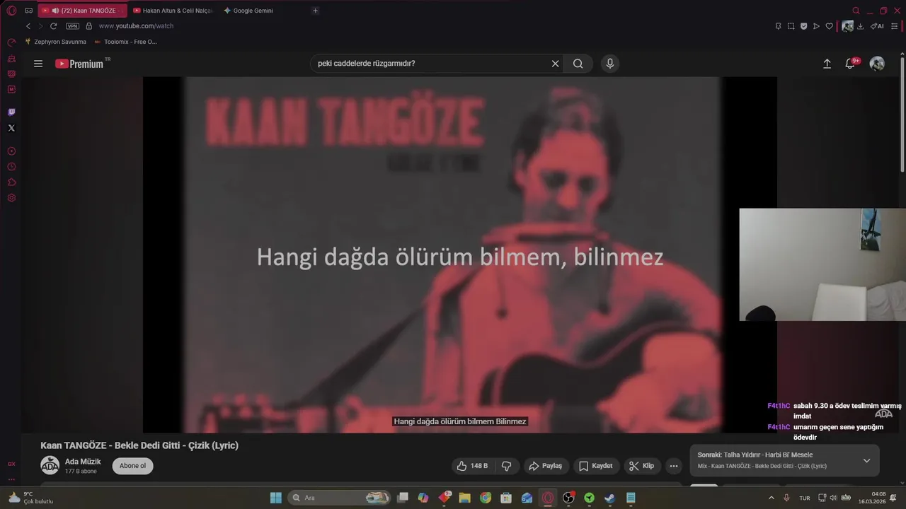Click the taskbar Ara search box
The height and width of the screenshot is (509, 906).
340,498
